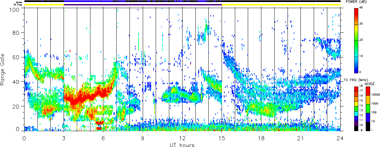380x147 pixels.
Task: Click the purple segment of the TX Freq bar
Action: [143, 5]
